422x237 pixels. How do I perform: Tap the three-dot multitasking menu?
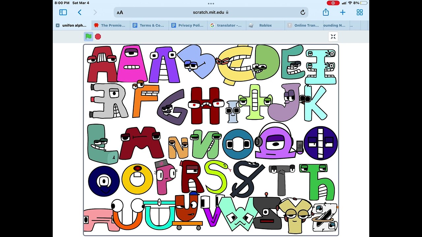(211, 4)
